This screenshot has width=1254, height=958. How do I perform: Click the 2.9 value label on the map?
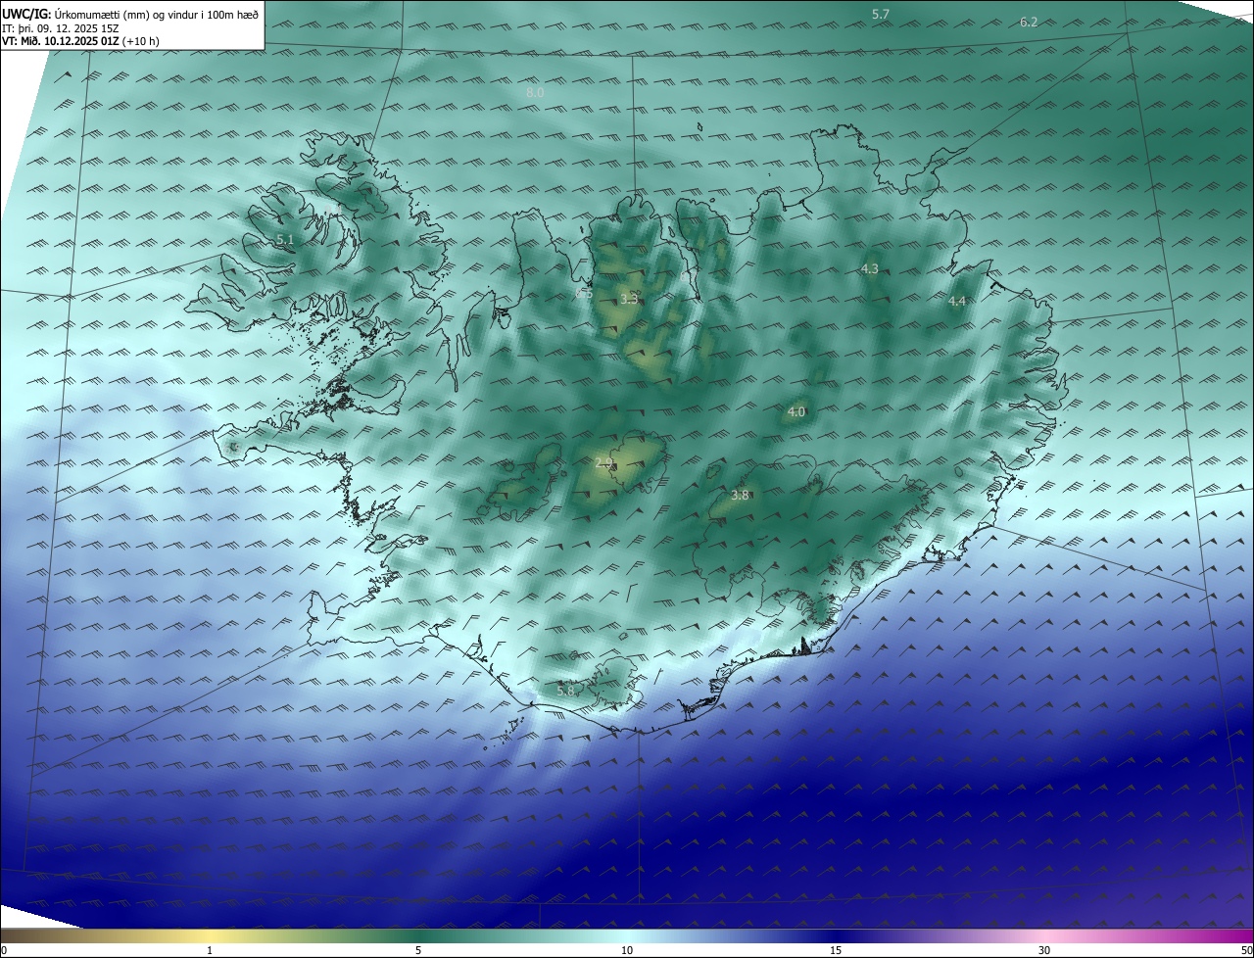coord(604,461)
